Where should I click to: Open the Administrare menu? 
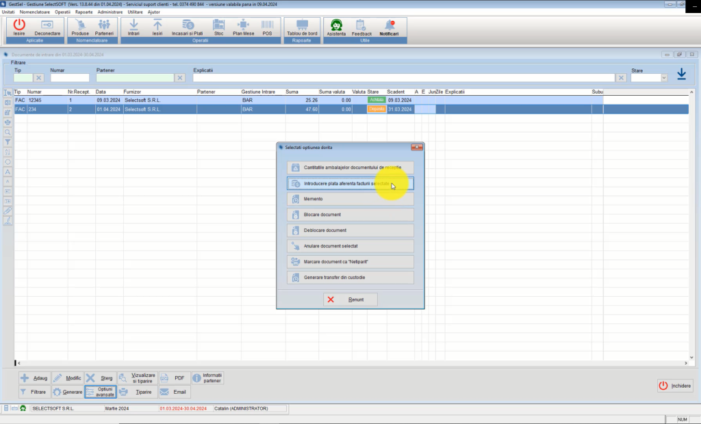(110, 12)
